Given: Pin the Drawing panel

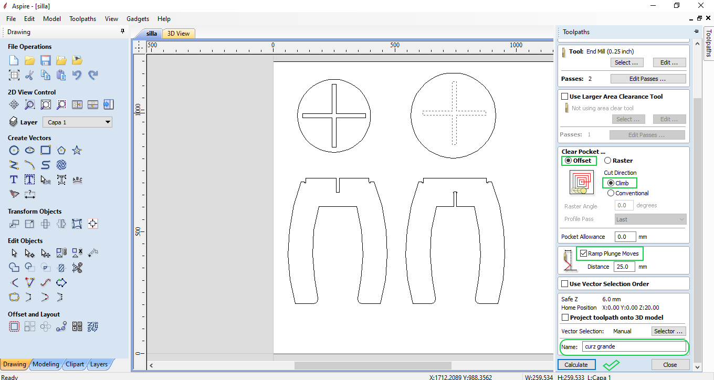Looking at the screenshot, I should 122,32.
